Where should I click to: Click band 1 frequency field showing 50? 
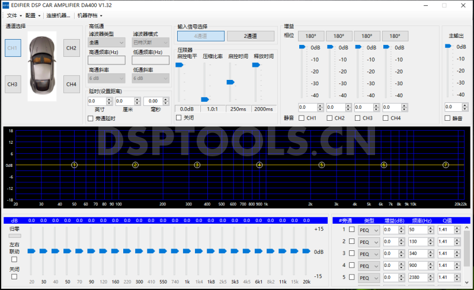[x=418, y=230]
